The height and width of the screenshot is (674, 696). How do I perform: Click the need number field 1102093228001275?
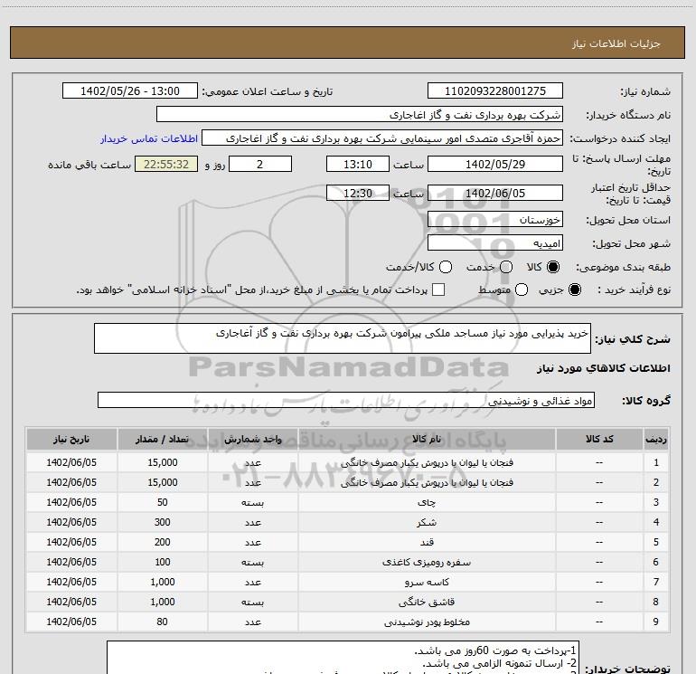(x=495, y=91)
